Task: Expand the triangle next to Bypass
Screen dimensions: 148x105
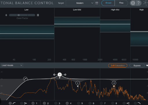Action: click(147, 66)
